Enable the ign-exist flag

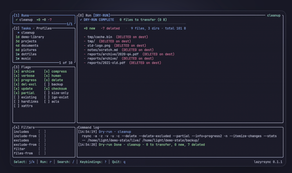pos(47,97)
